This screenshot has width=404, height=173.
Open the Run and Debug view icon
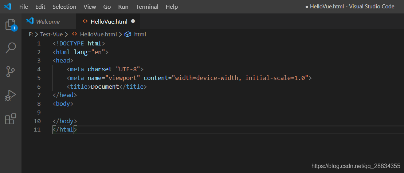tap(11, 95)
